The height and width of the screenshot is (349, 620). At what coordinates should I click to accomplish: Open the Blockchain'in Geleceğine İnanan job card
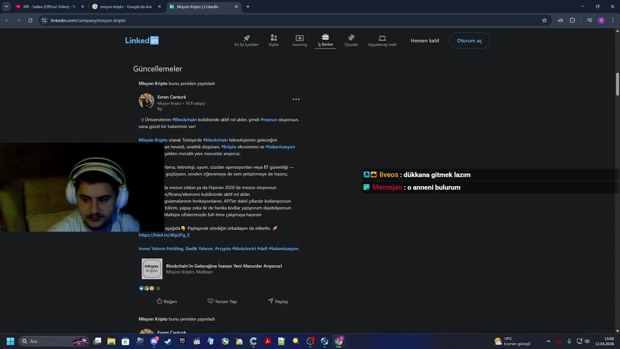tap(222, 269)
